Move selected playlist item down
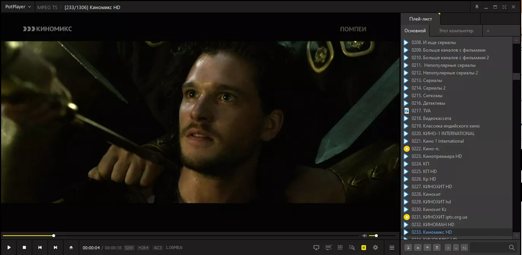Image resolution: width=522 pixels, height=255 pixels. click(427, 248)
